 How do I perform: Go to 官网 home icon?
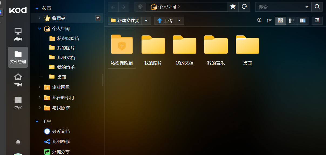tap(18, 80)
